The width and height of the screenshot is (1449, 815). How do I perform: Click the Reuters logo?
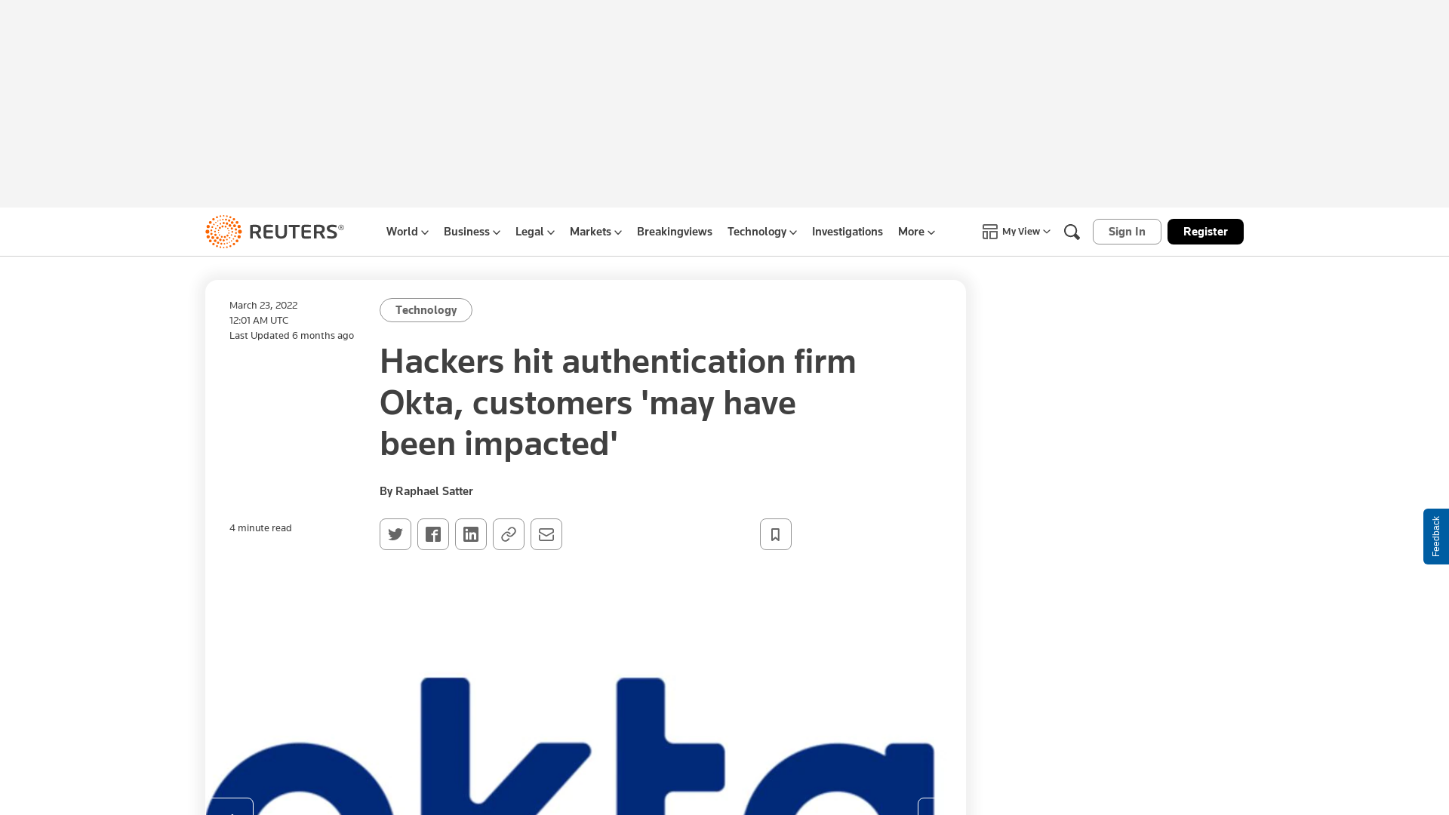[x=275, y=232]
